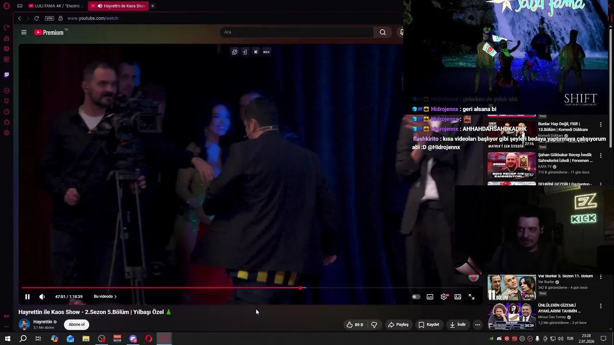614x345 pixels.
Task: Click the YouTube search magnifier button
Action: (x=382, y=32)
